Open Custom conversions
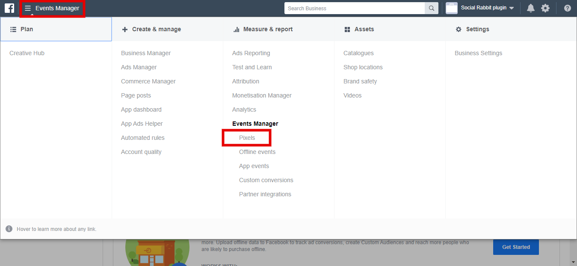Image resolution: width=577 pixels, height=266 pixels. point(266,180)
